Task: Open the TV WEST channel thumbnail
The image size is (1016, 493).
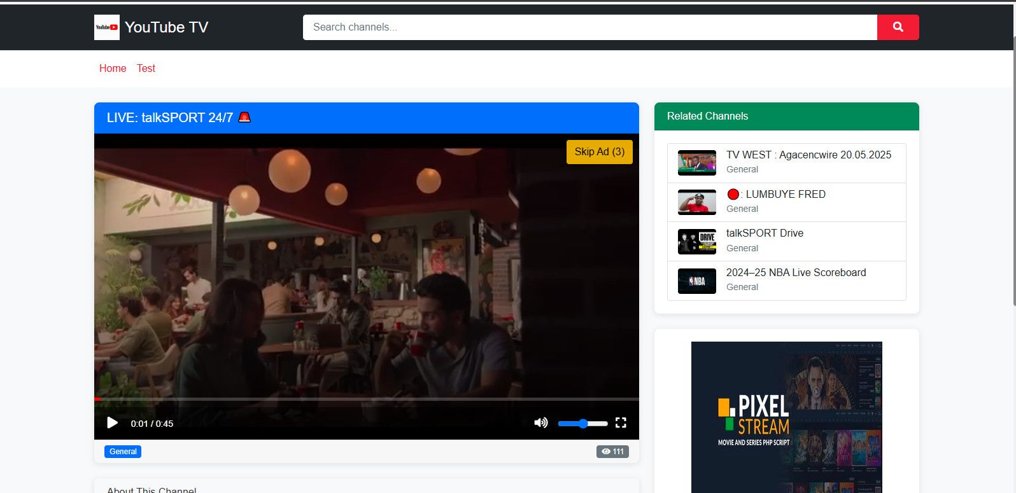Action: pyautogui.click(x=697, y=163)
